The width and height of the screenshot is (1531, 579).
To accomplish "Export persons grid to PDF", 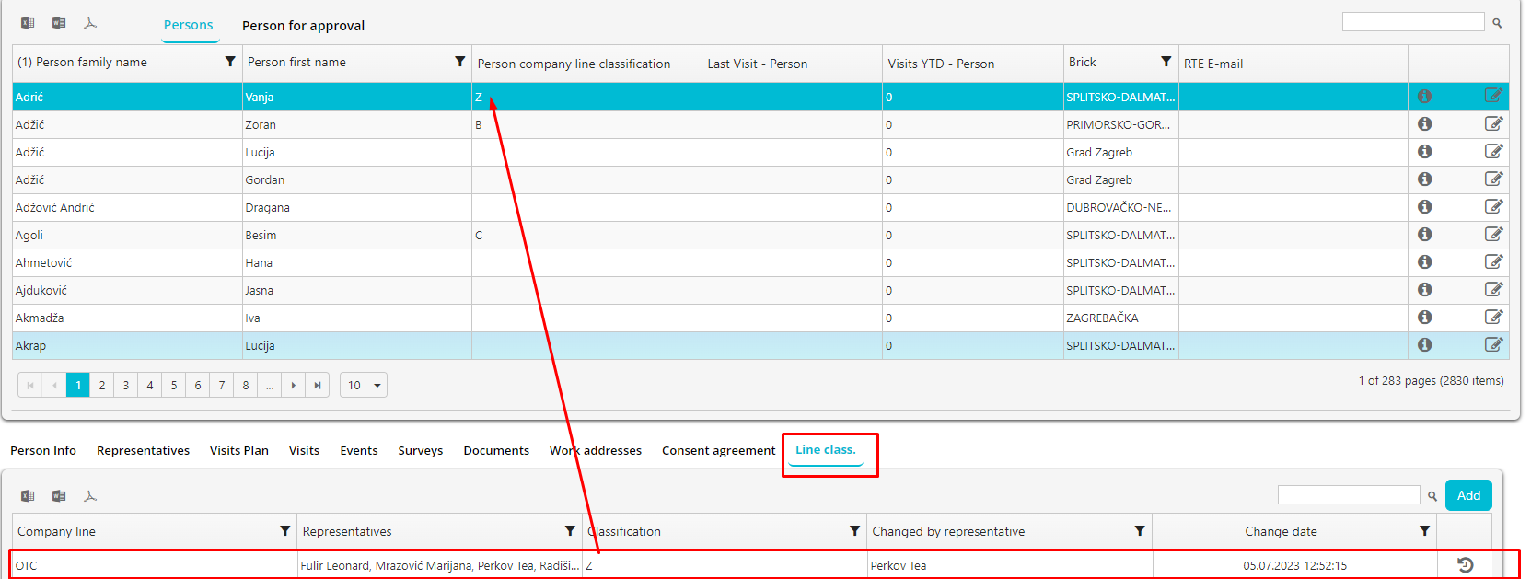I will (x=90, y=23).
